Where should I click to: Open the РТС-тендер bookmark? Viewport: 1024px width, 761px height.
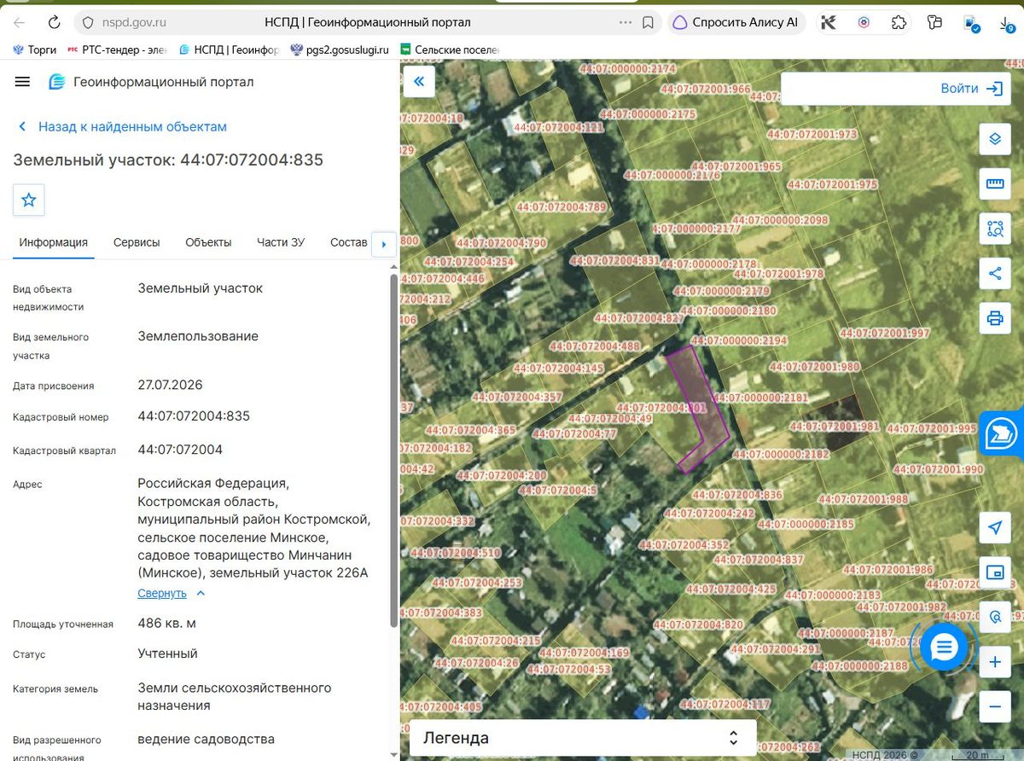(x=116, y=49)
